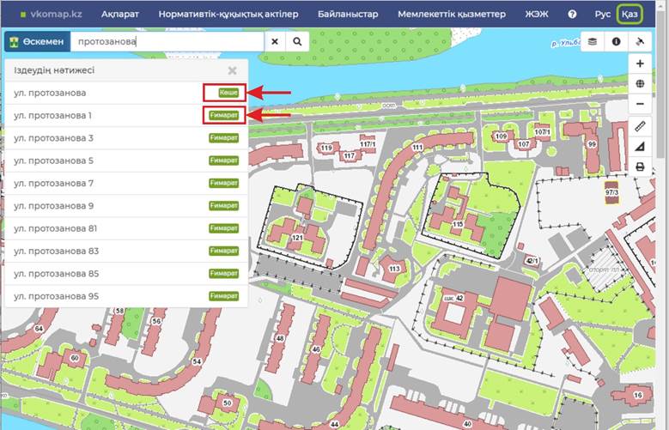669x430 pixels.
Task: Select the triangle area measure tool
Action: [641, 147]
